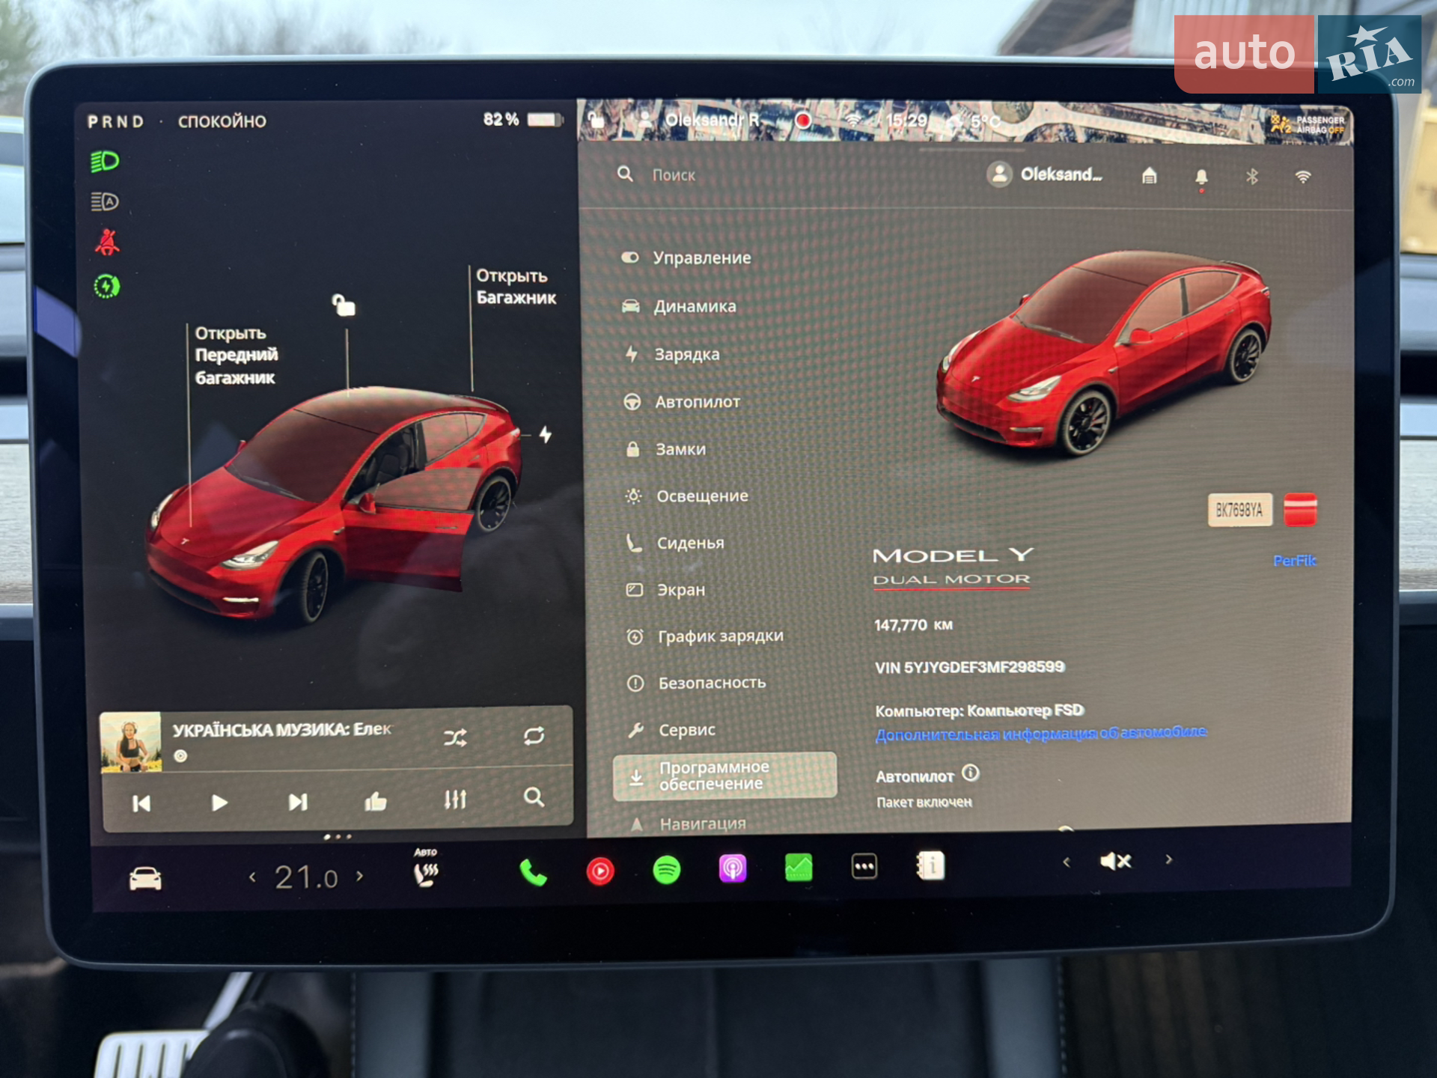The image size is (1437, 1078).
Task: Tap the passenger airbag off indicator
Action: pyautogui.click(x=1308, y=124)
